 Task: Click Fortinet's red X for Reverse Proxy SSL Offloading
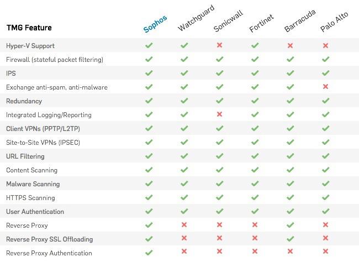coord(255,238)
